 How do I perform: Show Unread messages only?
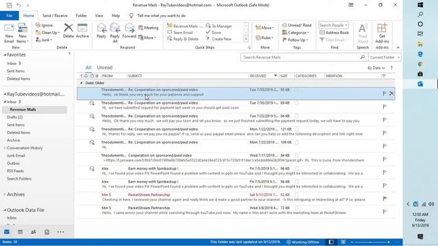click(x=105, y=68)
